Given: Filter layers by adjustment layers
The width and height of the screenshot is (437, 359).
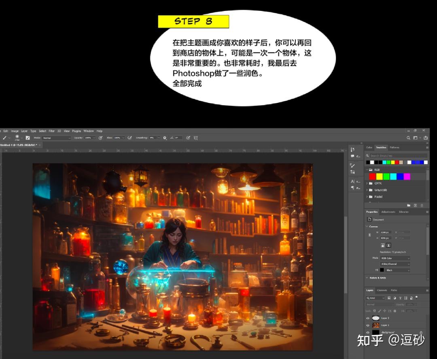Looking at the screenshot, I should point(395,298).
